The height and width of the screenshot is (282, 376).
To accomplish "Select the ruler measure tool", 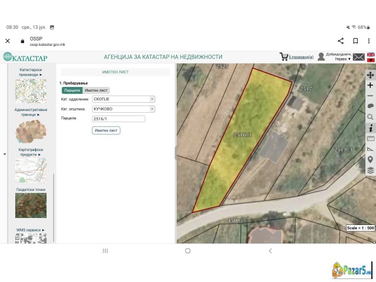I will click(x=370, y=138).
